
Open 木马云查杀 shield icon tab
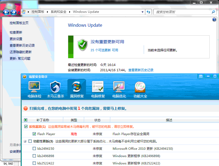coord(55,90)
